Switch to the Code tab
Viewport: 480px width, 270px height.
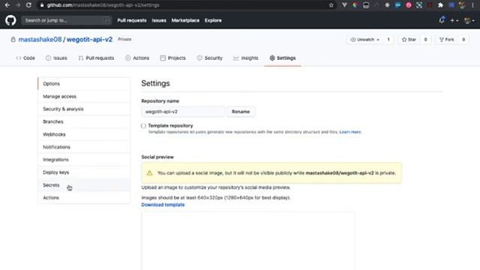tap(25, 58)
